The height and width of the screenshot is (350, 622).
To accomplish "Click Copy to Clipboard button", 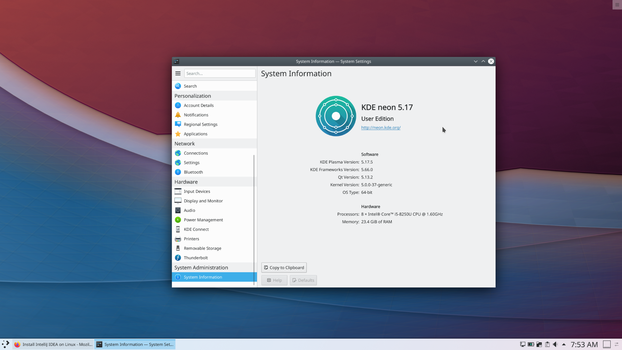I will click(284, 267).
